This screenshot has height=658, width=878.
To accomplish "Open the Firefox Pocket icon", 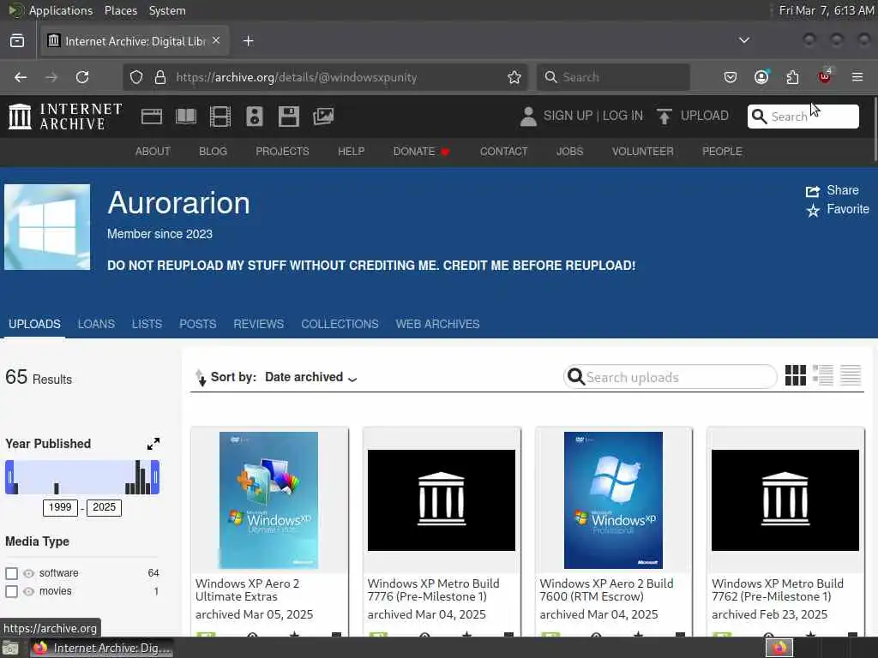I will (x=731, y=77).
